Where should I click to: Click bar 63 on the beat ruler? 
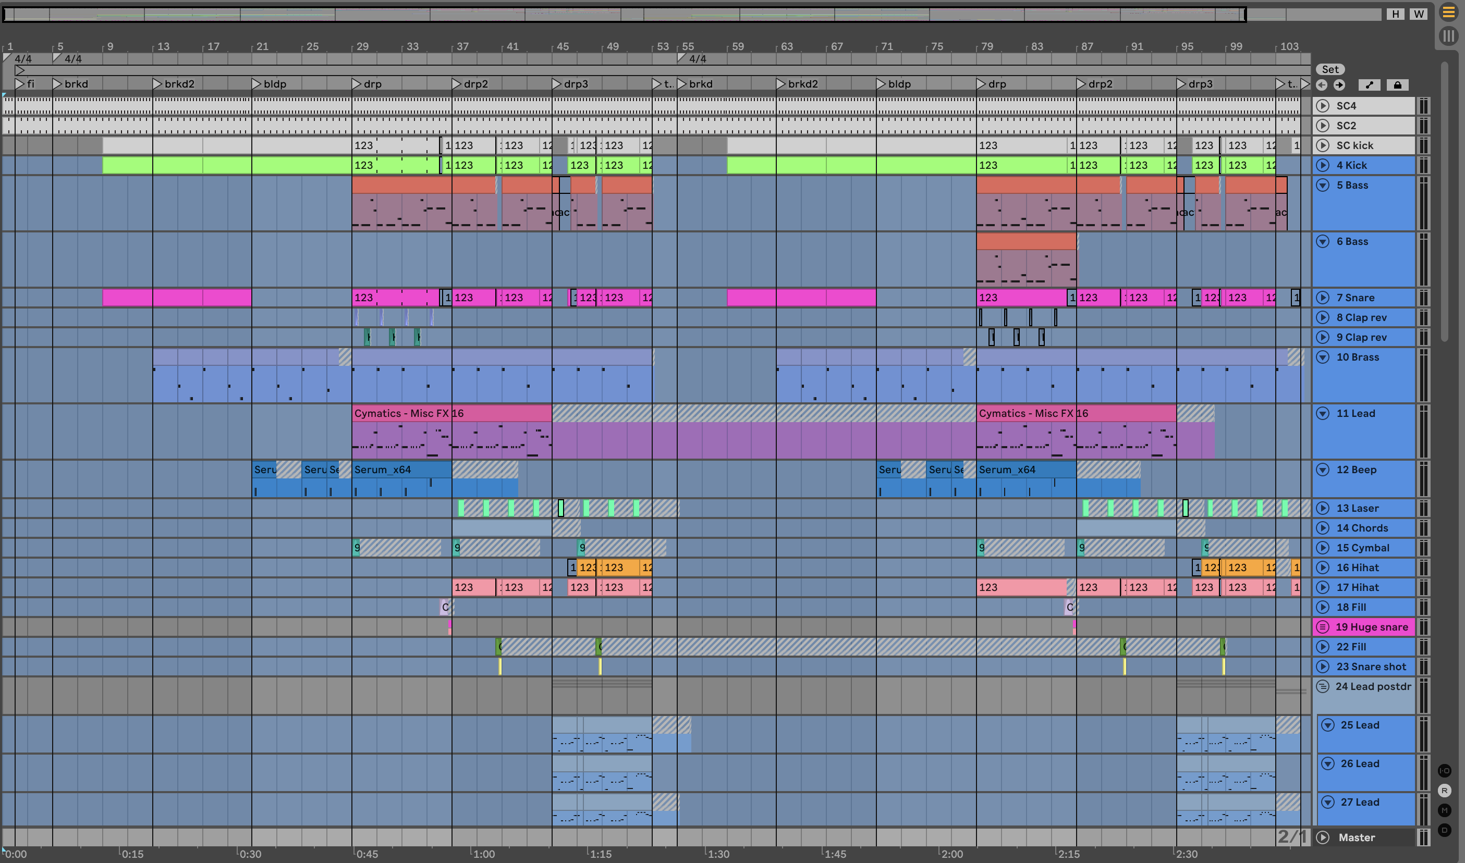pos(787,46)
